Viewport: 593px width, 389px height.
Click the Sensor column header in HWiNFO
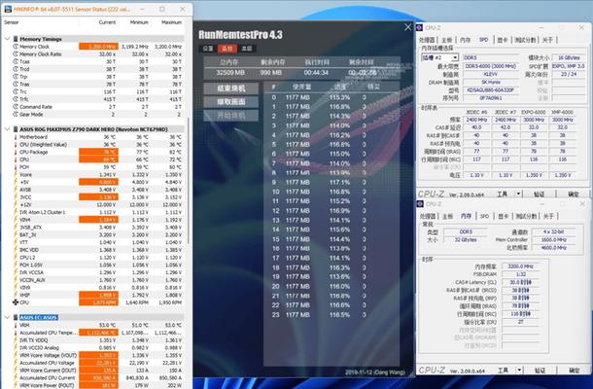click(12, 22)
